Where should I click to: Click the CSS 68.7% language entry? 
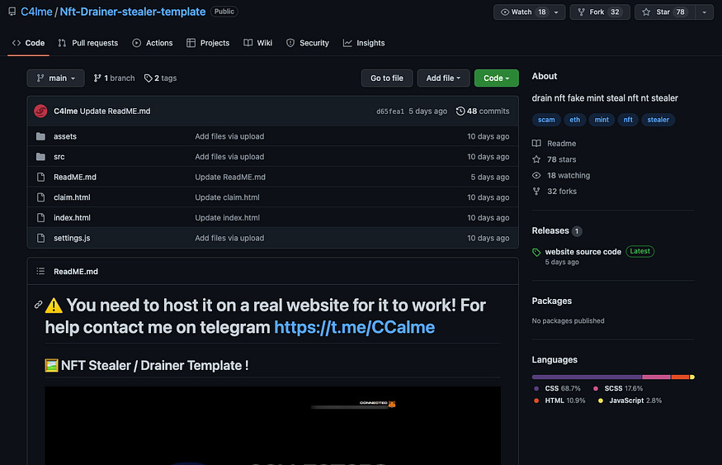[557, 388]
